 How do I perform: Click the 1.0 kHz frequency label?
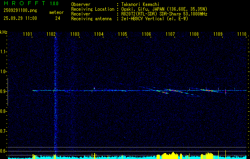pyautogui.click(x=2, y=72)
